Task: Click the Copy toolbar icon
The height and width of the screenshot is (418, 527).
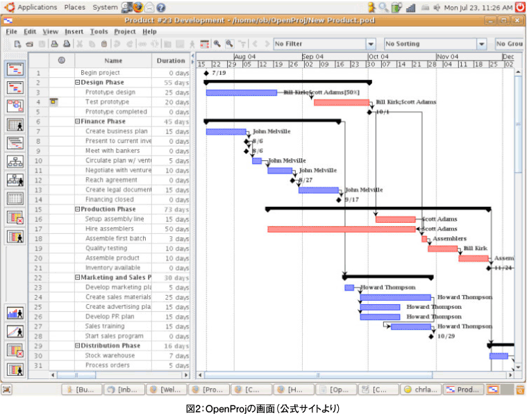Action: click(92, 44)
